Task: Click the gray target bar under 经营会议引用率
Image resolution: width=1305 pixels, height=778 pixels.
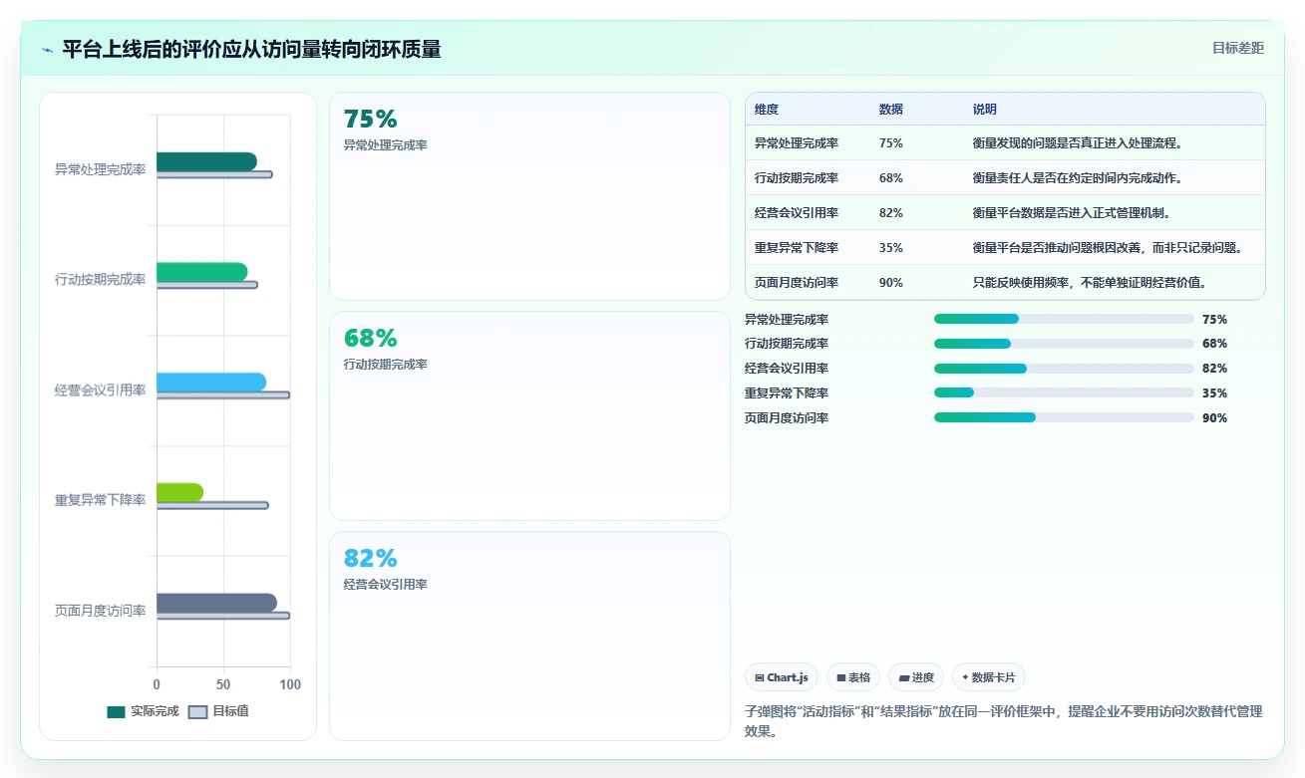Action: click(x=223, y=395)
